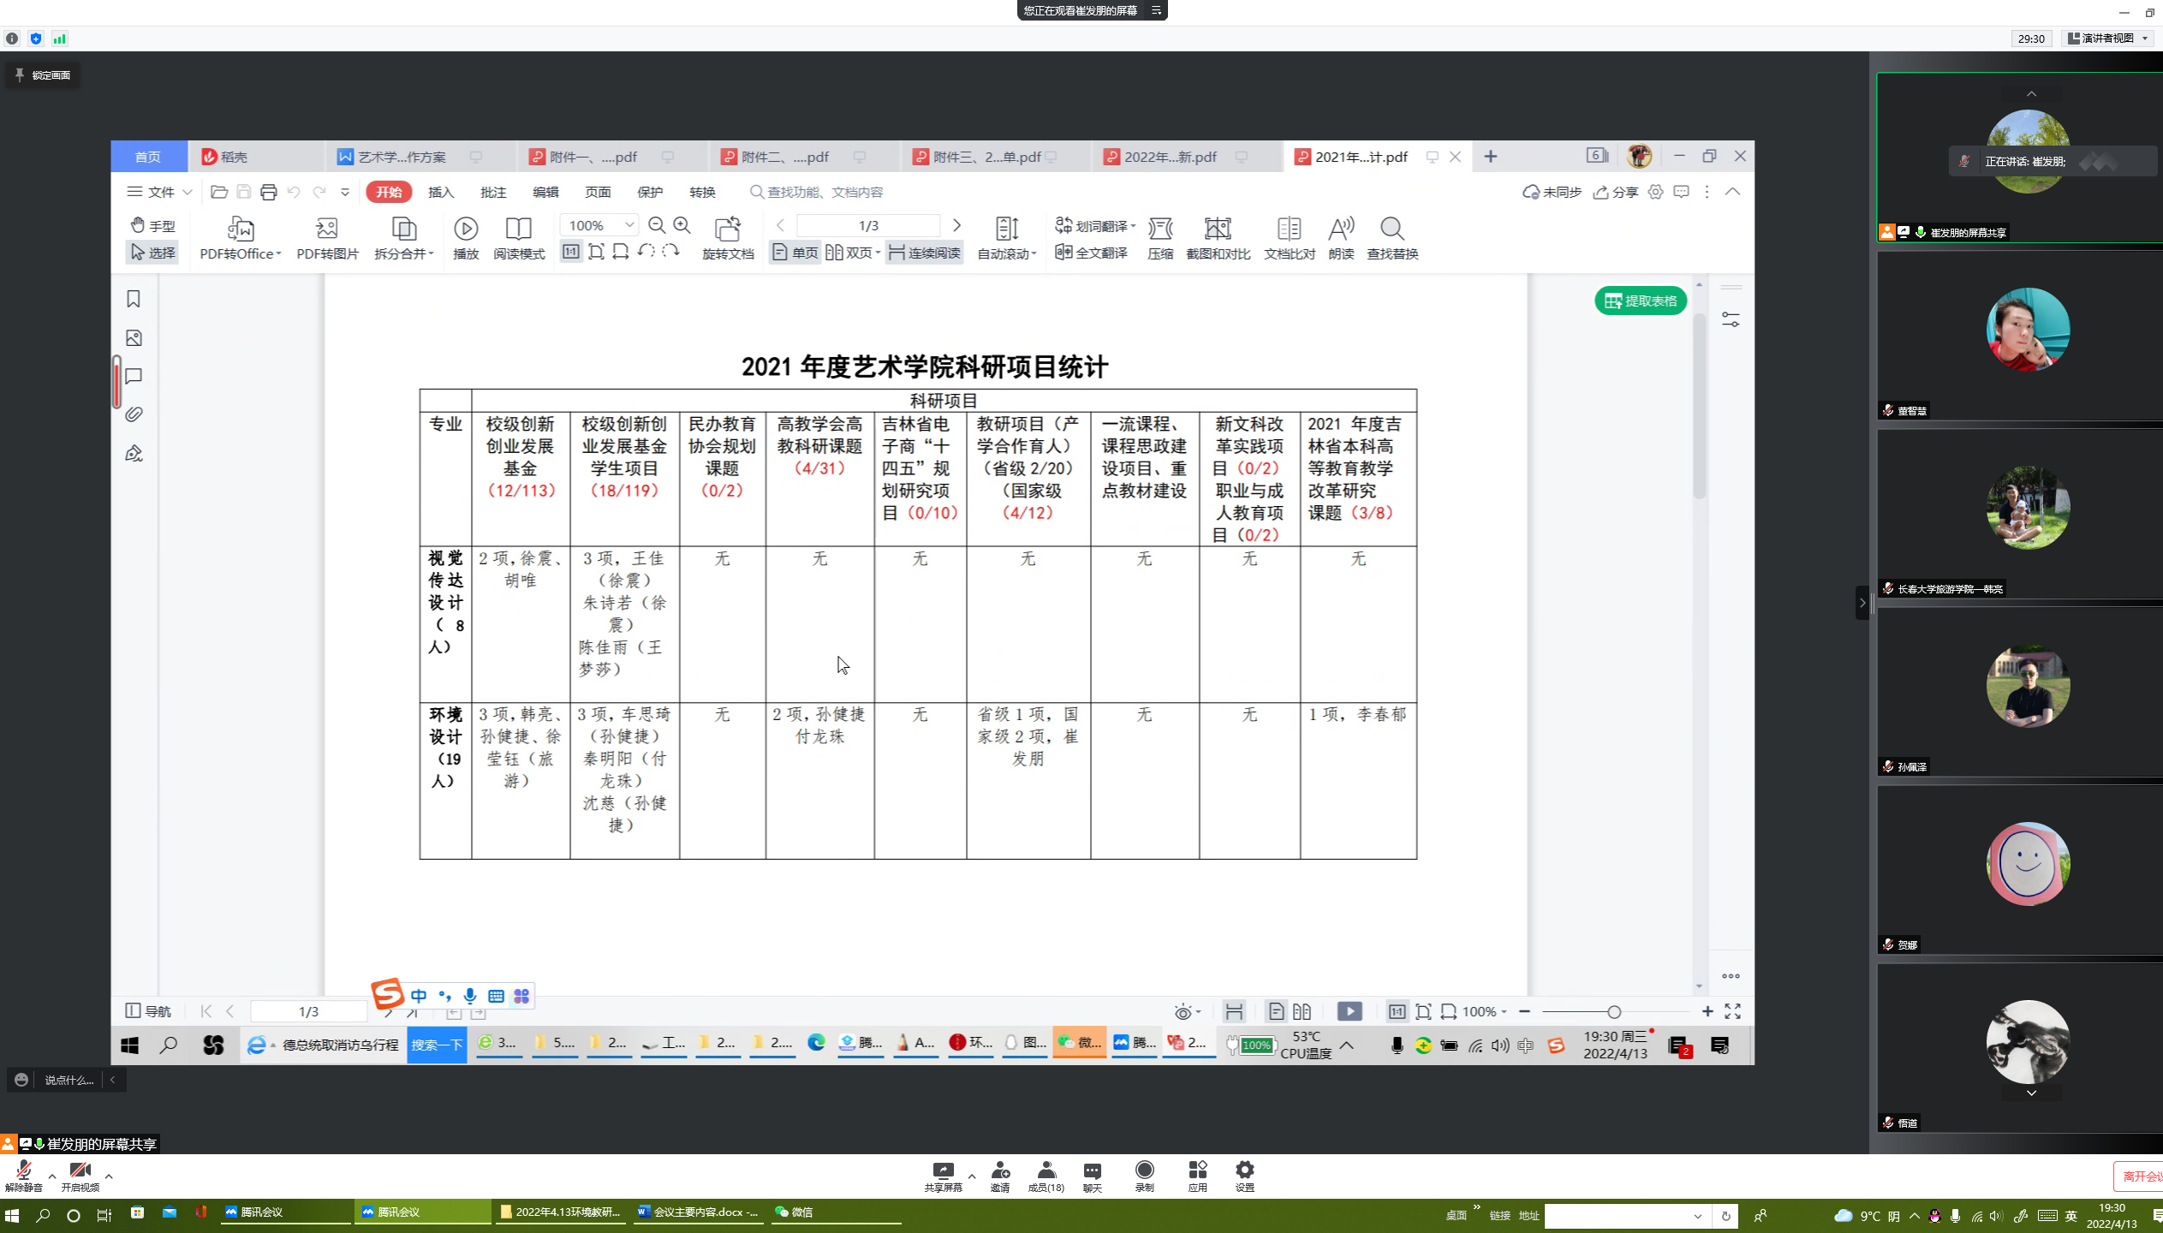Rotate the document (旋转文档)
Screen dimensions: 2163x1233
click(728, 237)
